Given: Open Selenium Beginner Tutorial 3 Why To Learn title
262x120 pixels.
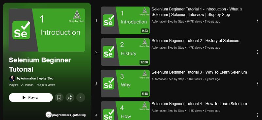Looking at the screenshot, I should [199, 72].
